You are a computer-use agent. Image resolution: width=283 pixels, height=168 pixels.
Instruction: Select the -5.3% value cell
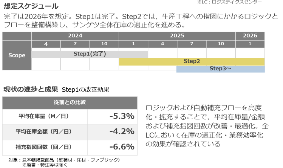tap(113, 116)
